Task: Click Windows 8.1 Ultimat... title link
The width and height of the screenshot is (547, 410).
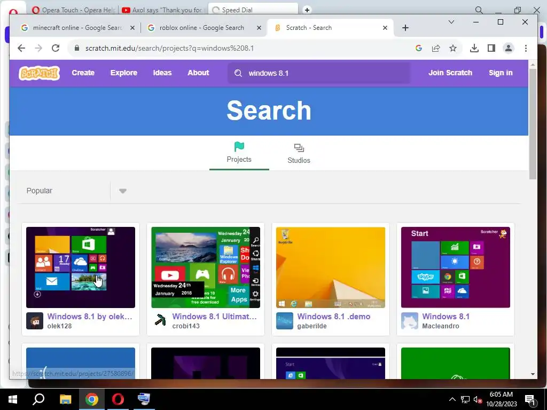Action: [x=215, y=317]
